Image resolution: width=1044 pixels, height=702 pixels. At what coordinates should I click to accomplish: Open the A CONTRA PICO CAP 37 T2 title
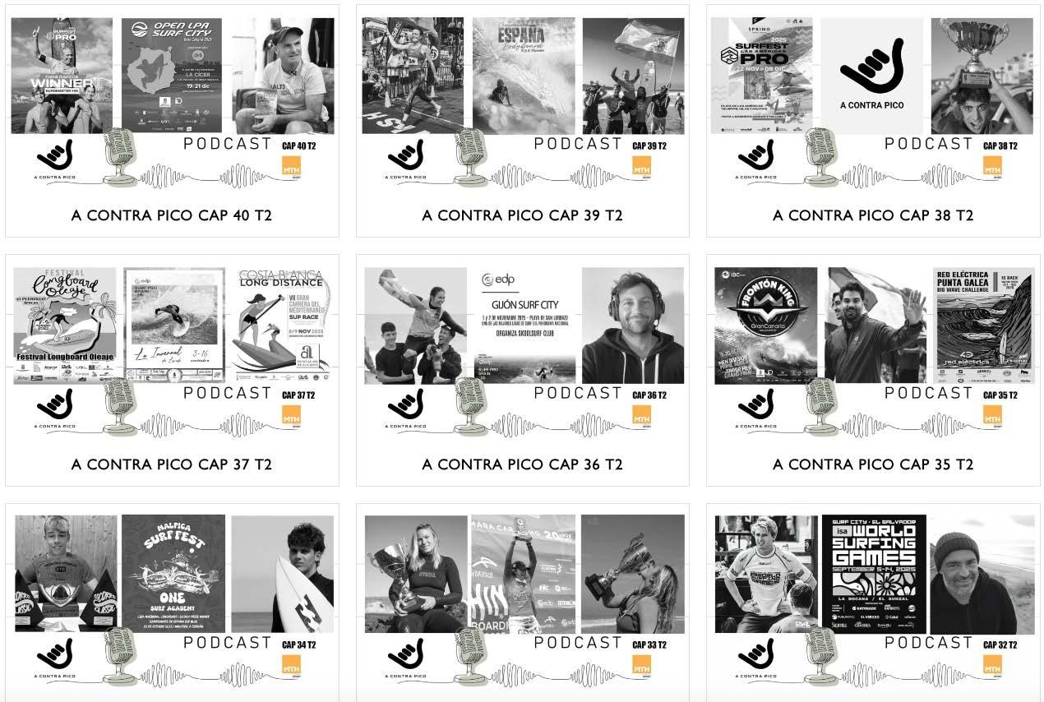pyautogui.click(x=172, y=464)
